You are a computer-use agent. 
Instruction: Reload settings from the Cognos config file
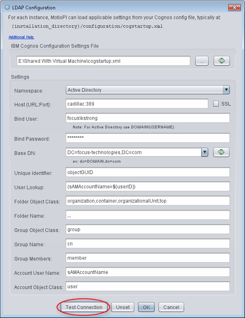[221, 61]
